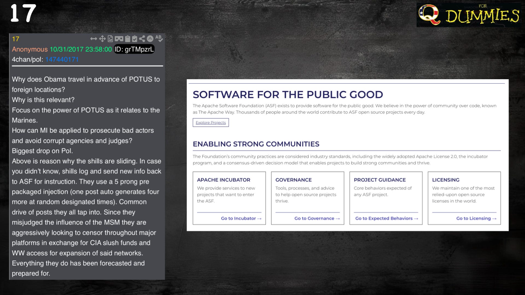
Task: Click the VR goggles icon
Action: click(x=119, y=39)
